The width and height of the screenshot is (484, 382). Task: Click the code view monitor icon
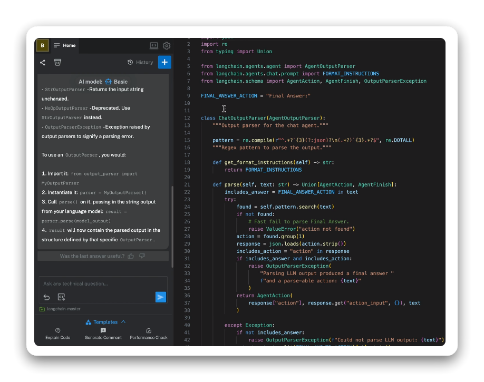click(x=154, y=46)
